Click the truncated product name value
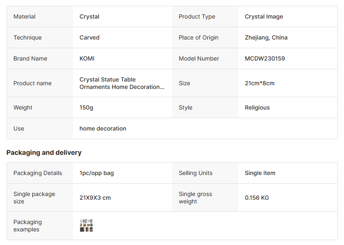The width and height of the screenshot is (344, 245). [122, 83]
